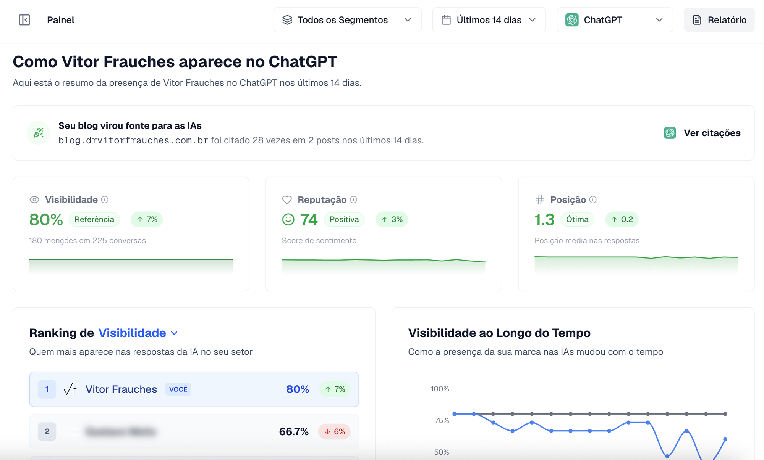The width and height of the screenshot is (764, 460).
Task: Click the heart icon next to Reputação
Action: [287, 199]
